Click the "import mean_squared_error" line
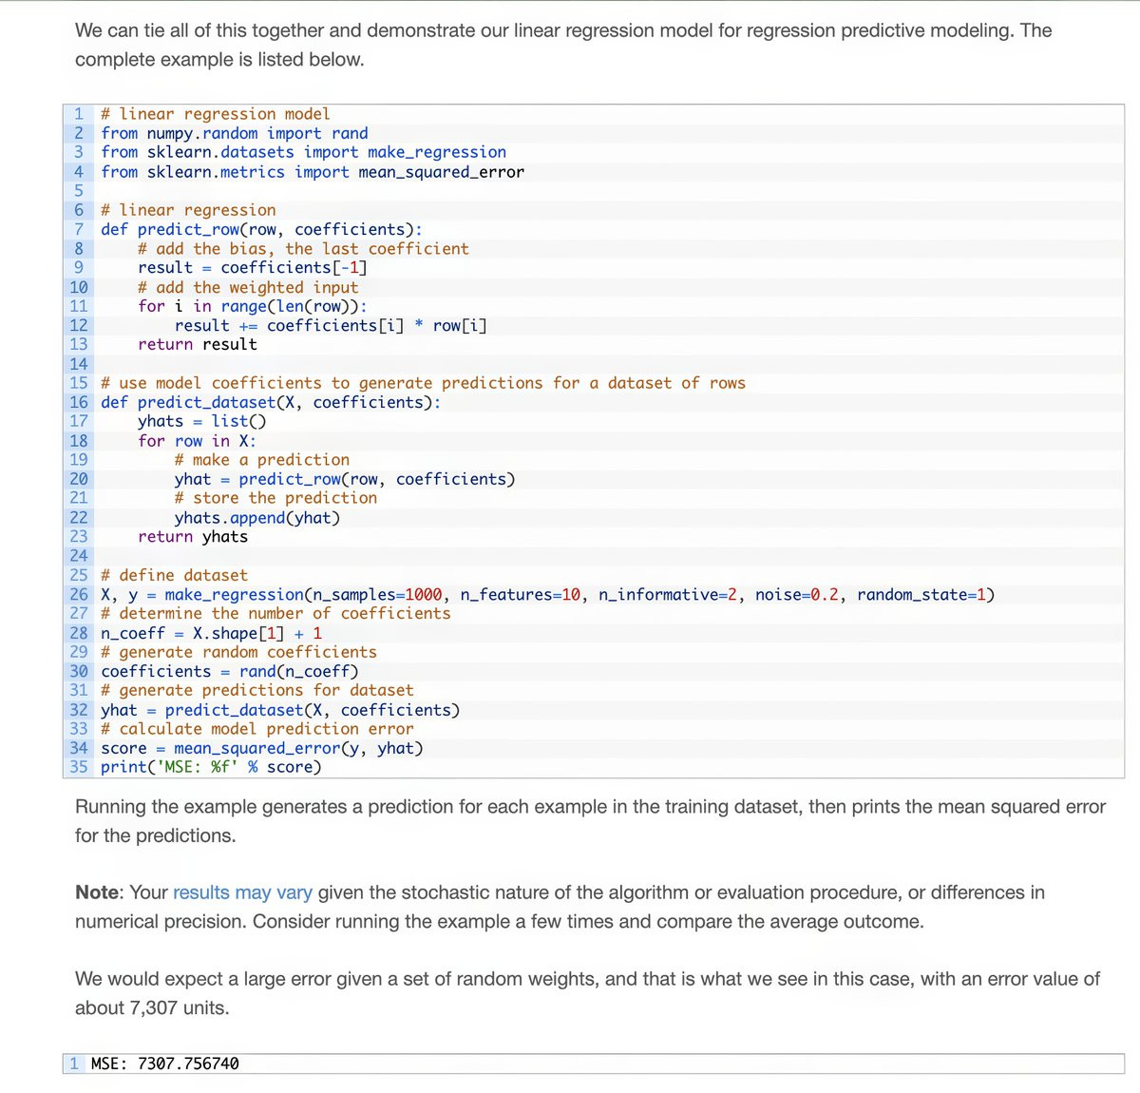The width and height of the screenshot is (1140, 1093). [313, 172]
